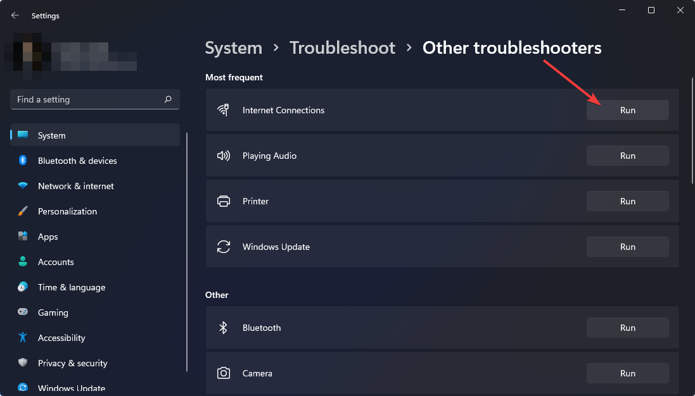Click the Privacy & security shield icon
This screenshot has height=396, width=695.
(x=23, y=362)
